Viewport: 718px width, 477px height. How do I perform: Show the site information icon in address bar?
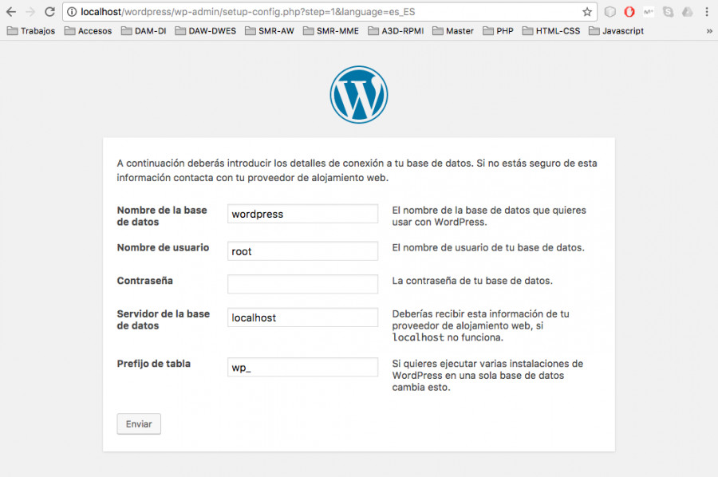tap(72, 12)
